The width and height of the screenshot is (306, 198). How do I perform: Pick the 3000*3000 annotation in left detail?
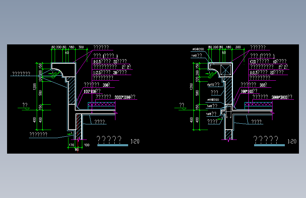125,97
